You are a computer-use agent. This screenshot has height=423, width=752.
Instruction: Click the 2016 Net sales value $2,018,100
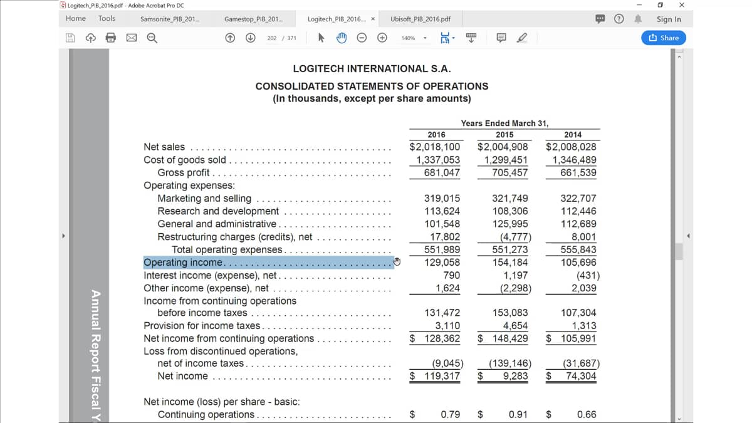[x=435, y=147]
